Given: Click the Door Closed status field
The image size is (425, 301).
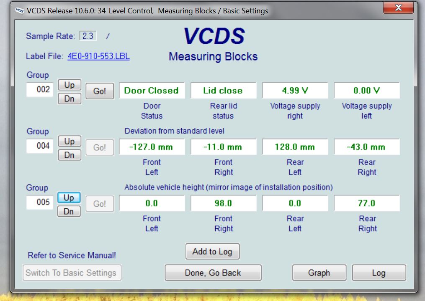Looking at the screenshot, I should point(152,91).
